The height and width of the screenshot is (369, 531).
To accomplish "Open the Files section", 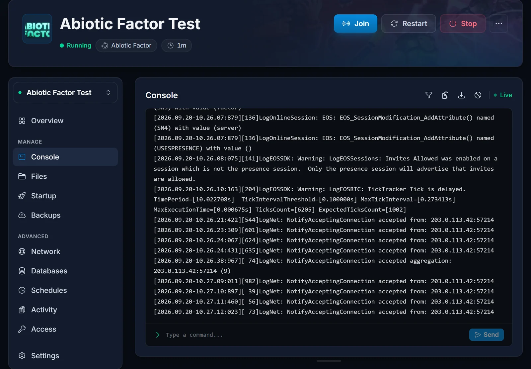I will pyautogui.click(x=65, y=176).
